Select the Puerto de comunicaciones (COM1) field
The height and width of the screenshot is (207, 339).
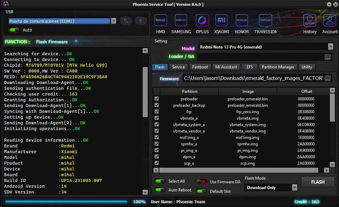tap(59, 21)
